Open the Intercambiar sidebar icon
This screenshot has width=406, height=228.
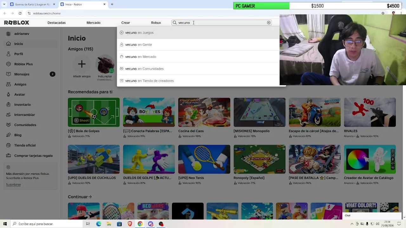pyautogui.click(x=9, y=115)
